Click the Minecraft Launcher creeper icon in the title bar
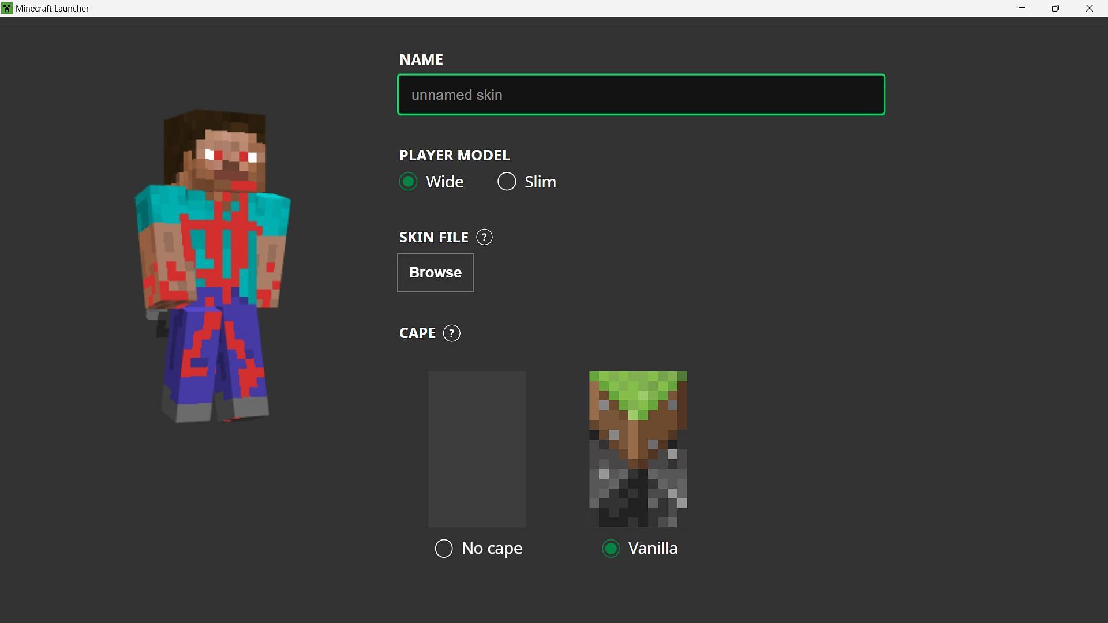Image resolution: width=1108 pixels, height=623 pixels. (7, 8)
